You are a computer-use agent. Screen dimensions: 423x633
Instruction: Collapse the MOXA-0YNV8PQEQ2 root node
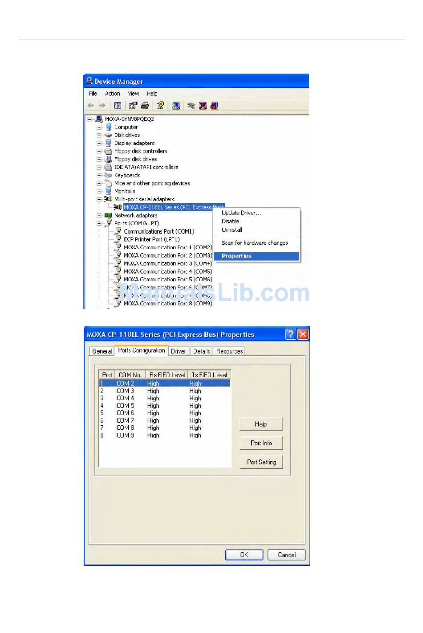coord(89,119)
